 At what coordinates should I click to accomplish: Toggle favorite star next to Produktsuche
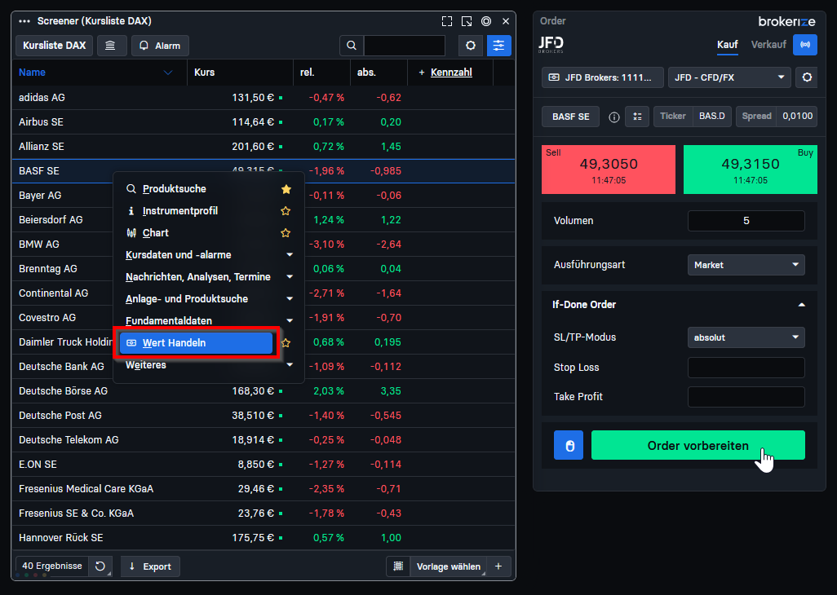(286, 189)
